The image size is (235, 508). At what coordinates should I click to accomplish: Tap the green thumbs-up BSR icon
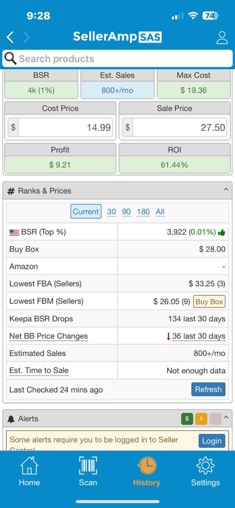222,232
